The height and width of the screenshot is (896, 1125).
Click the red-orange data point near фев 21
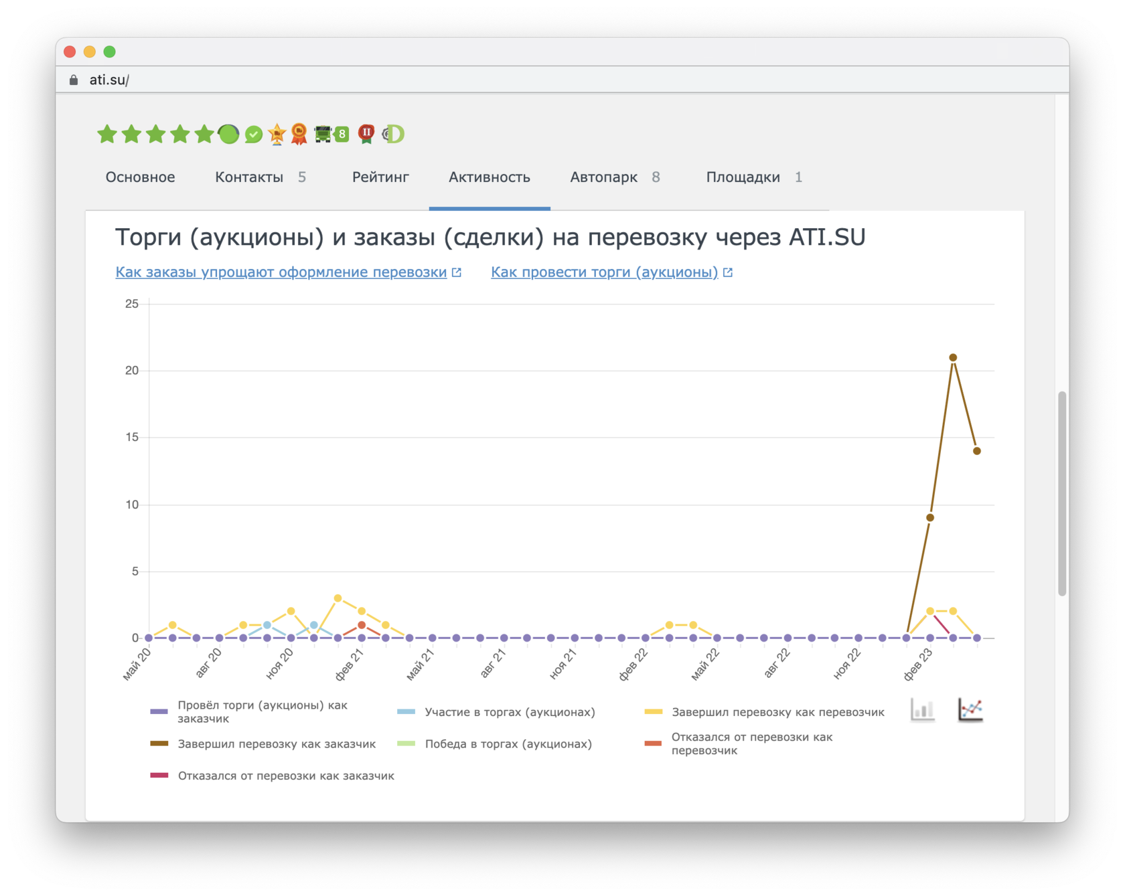point(362,625)
